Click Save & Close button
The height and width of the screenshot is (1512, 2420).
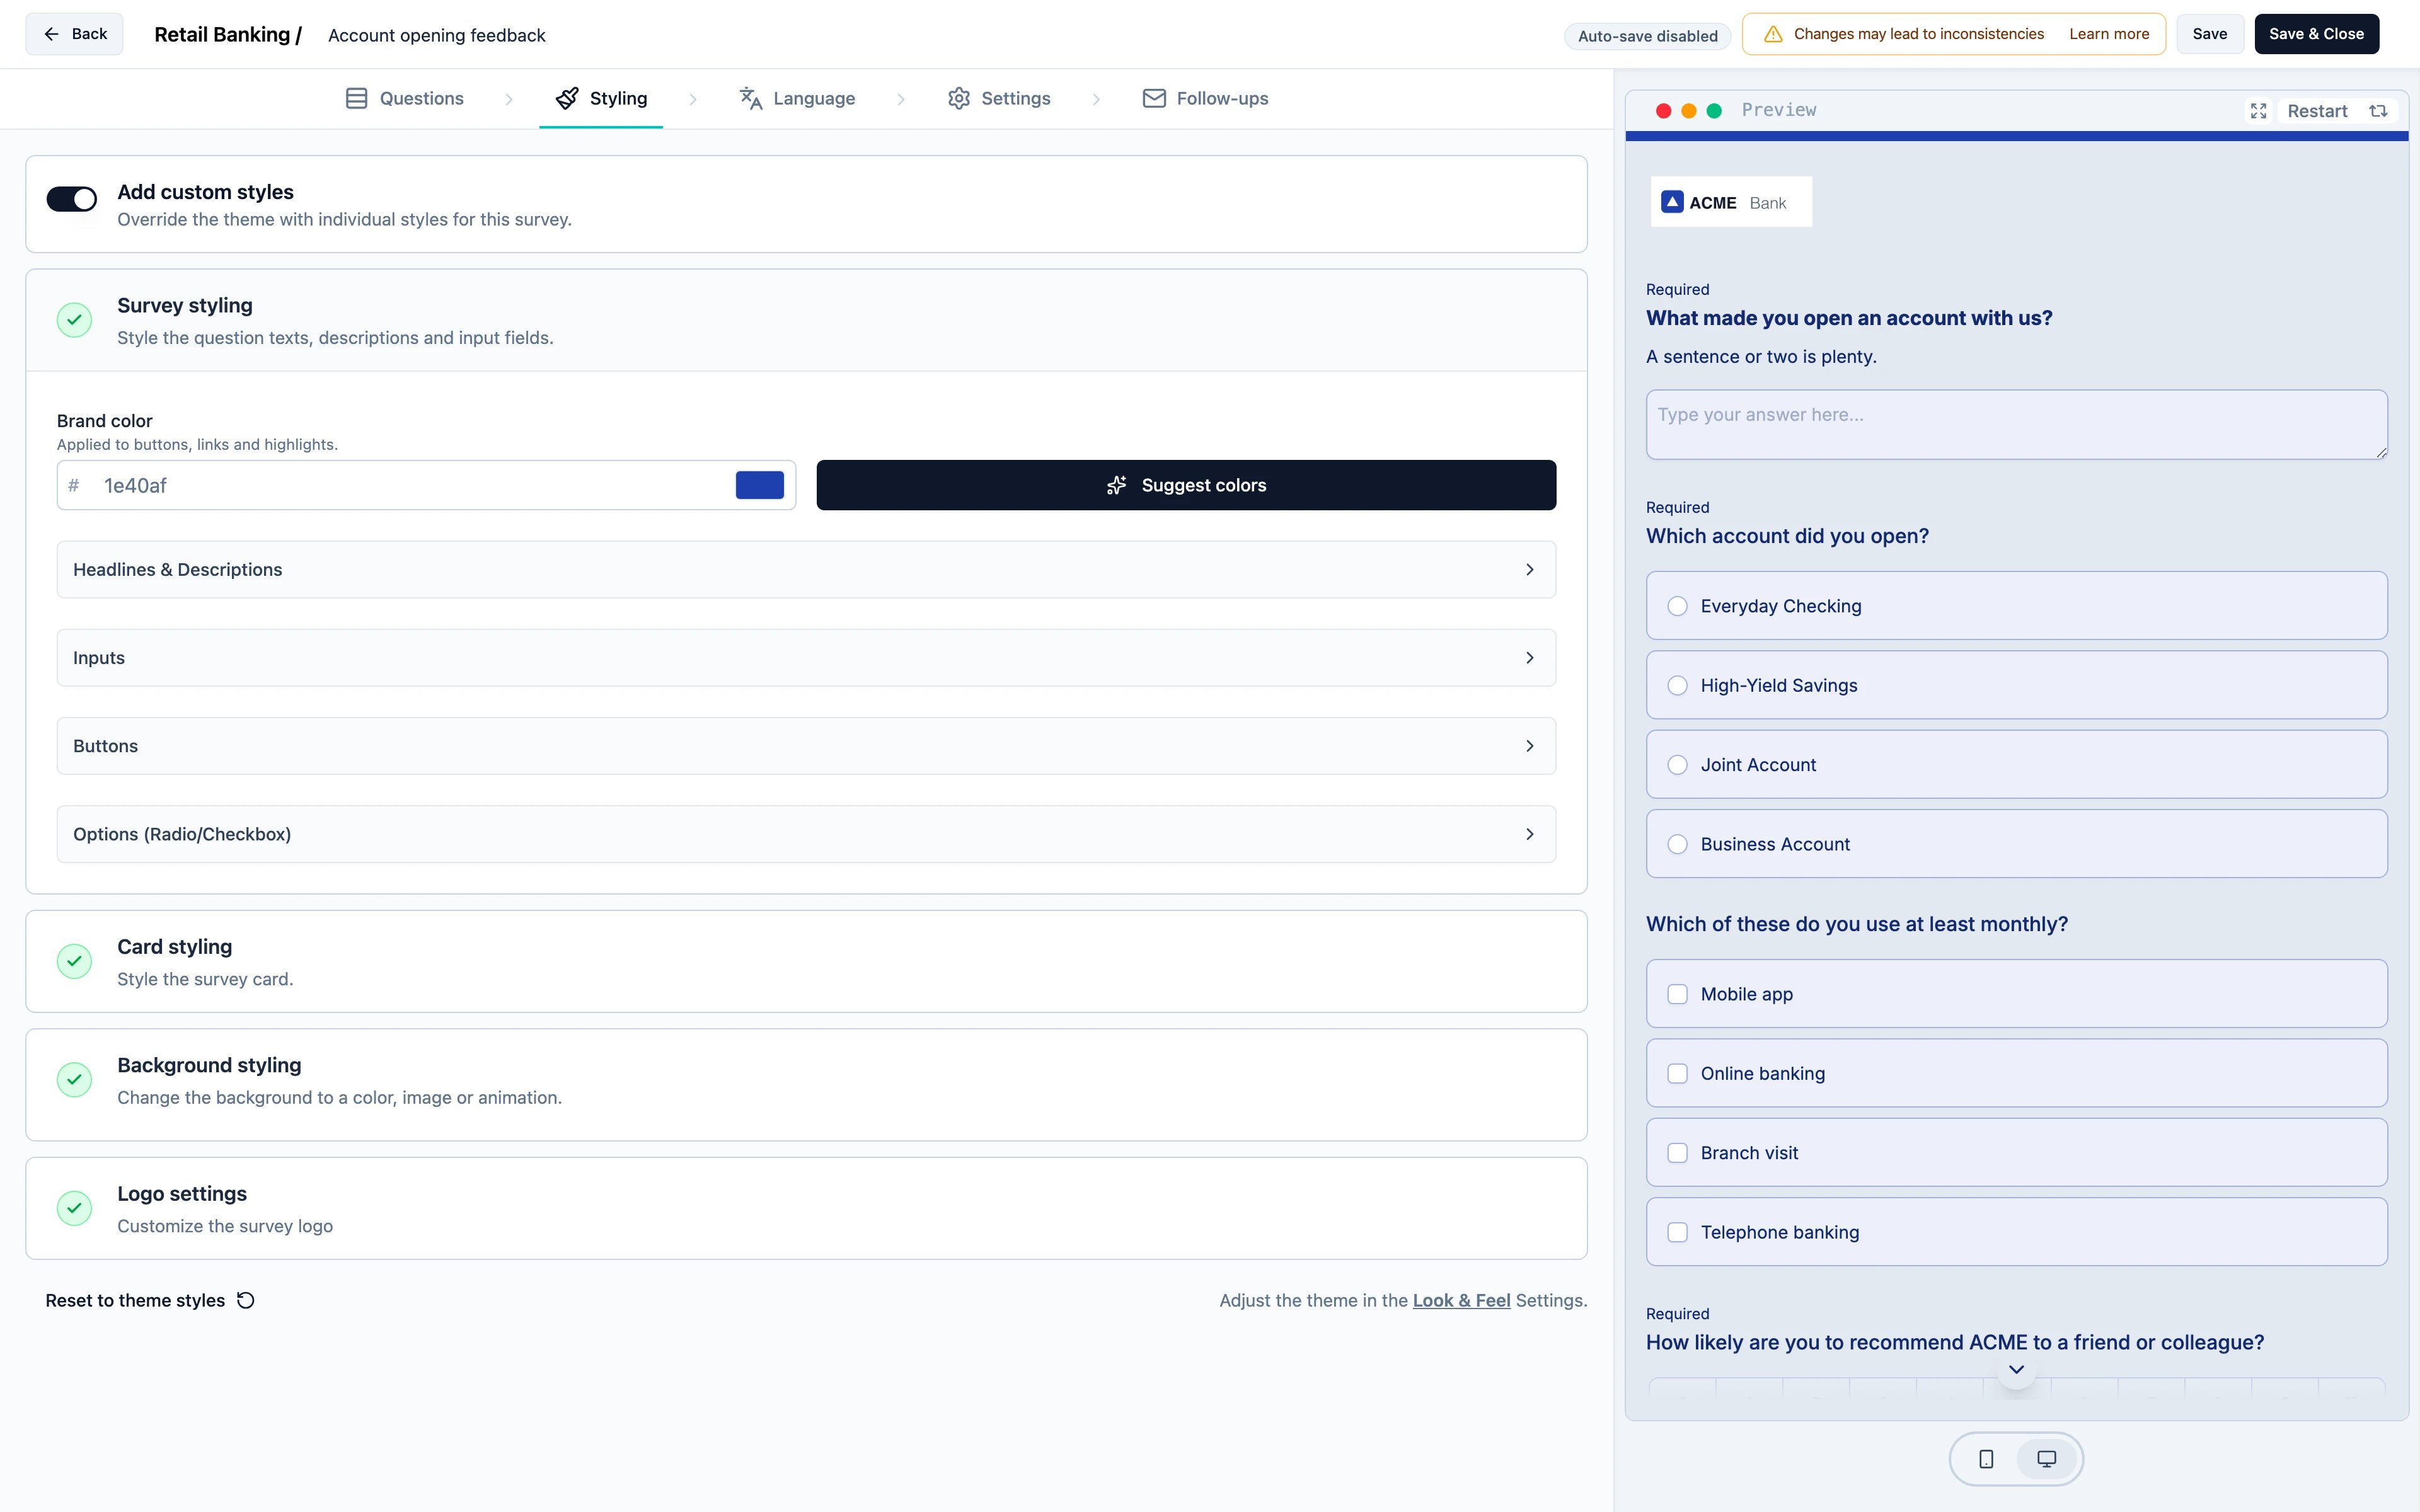pos(2316,34)
